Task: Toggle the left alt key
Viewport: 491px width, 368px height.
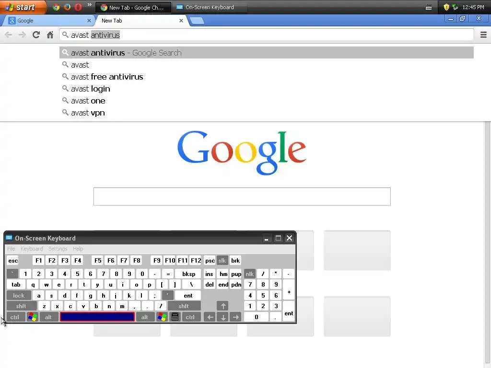Action: [x=48, y=317]
